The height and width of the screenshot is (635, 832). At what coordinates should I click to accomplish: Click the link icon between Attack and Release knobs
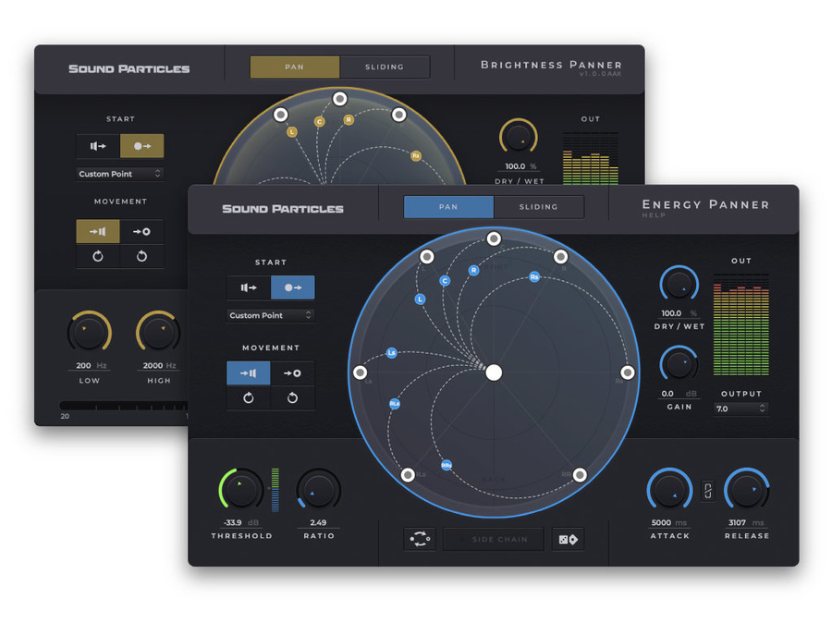707,493
